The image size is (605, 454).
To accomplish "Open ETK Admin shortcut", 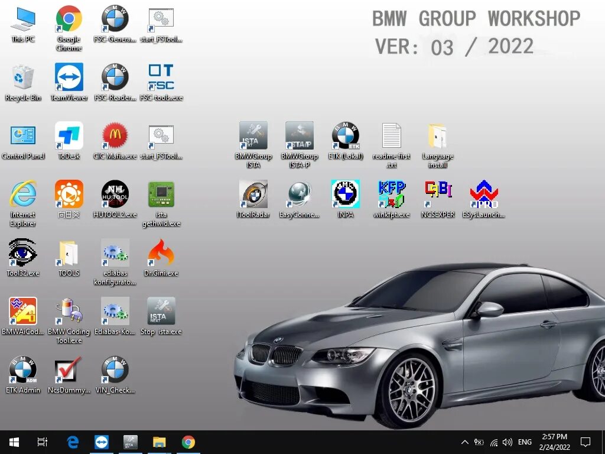I will (x=23, y=374).
